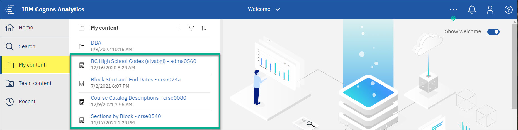Open the navigation menu hamburger icon
Screen dimensions: 518x130
[10, 9]
